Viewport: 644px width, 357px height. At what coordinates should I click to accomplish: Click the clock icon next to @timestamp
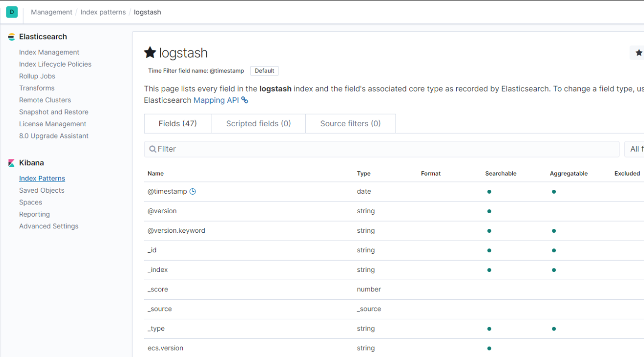click(193, 192)
